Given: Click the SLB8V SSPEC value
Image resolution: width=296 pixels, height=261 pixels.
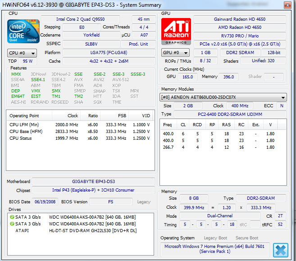Looking at the screenshot, I should pos(91,44).
